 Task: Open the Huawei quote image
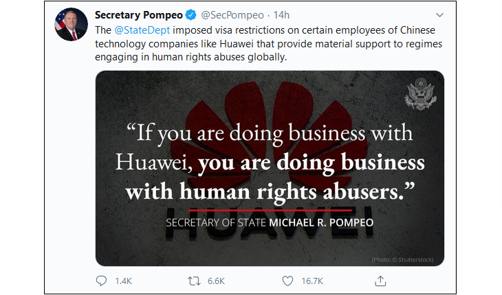[270, 168]
